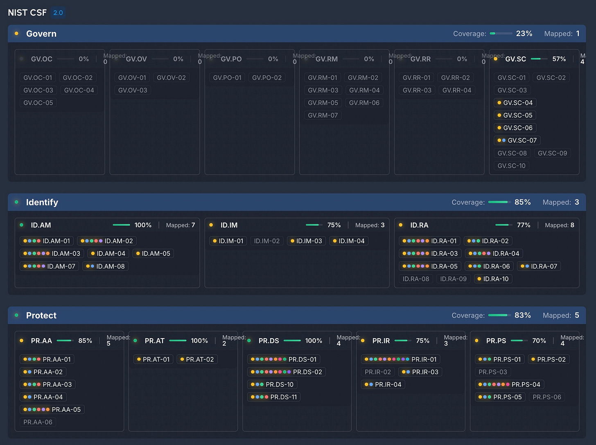
Task: Click the ID.AM 100% coverage bar
Action: pos(122,225)
